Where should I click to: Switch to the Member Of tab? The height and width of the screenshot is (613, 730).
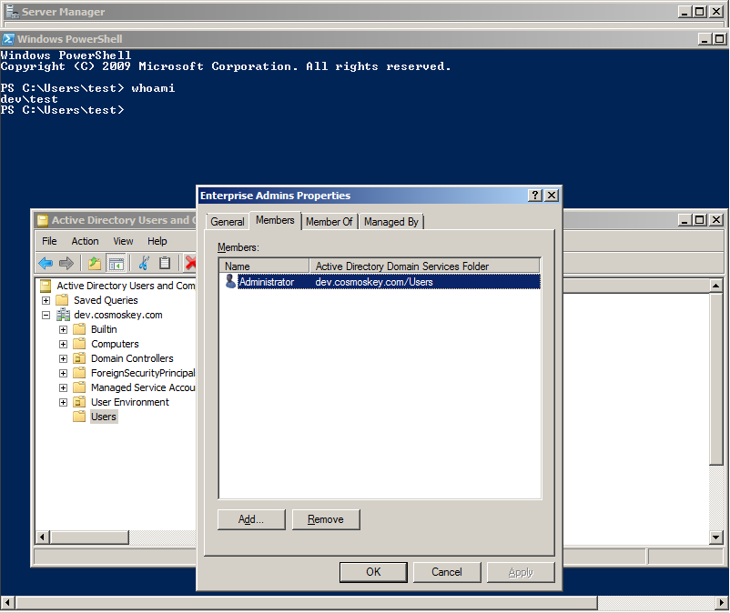330,221
